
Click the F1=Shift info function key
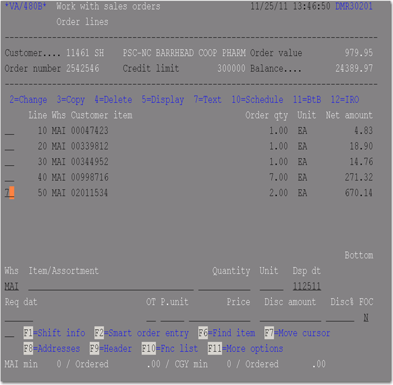pos(55,333)
